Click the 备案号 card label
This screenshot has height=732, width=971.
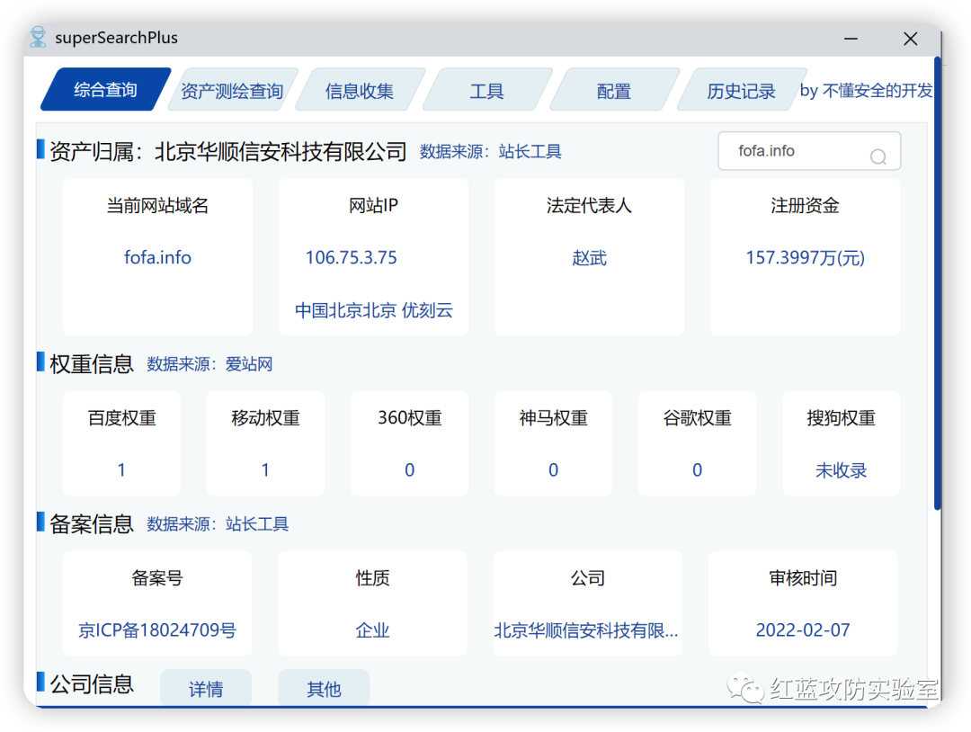(157, 578)
